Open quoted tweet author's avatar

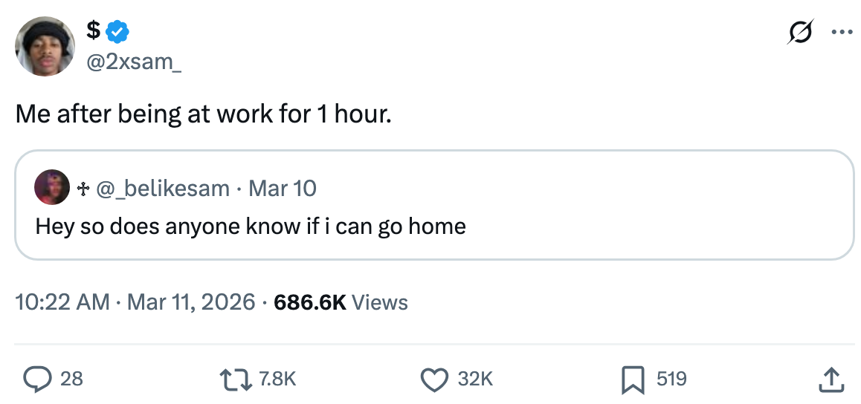52,188
